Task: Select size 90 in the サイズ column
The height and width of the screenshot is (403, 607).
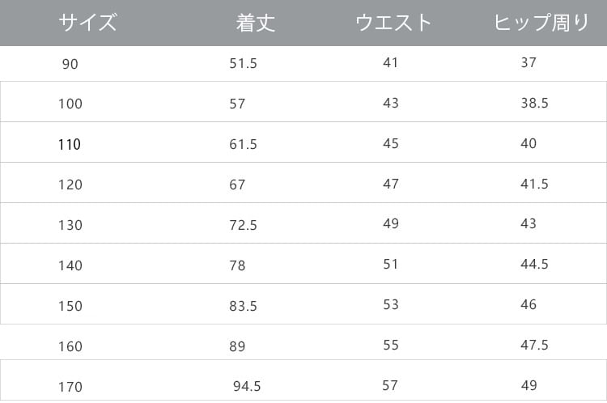Action: [x=70, y=63]
